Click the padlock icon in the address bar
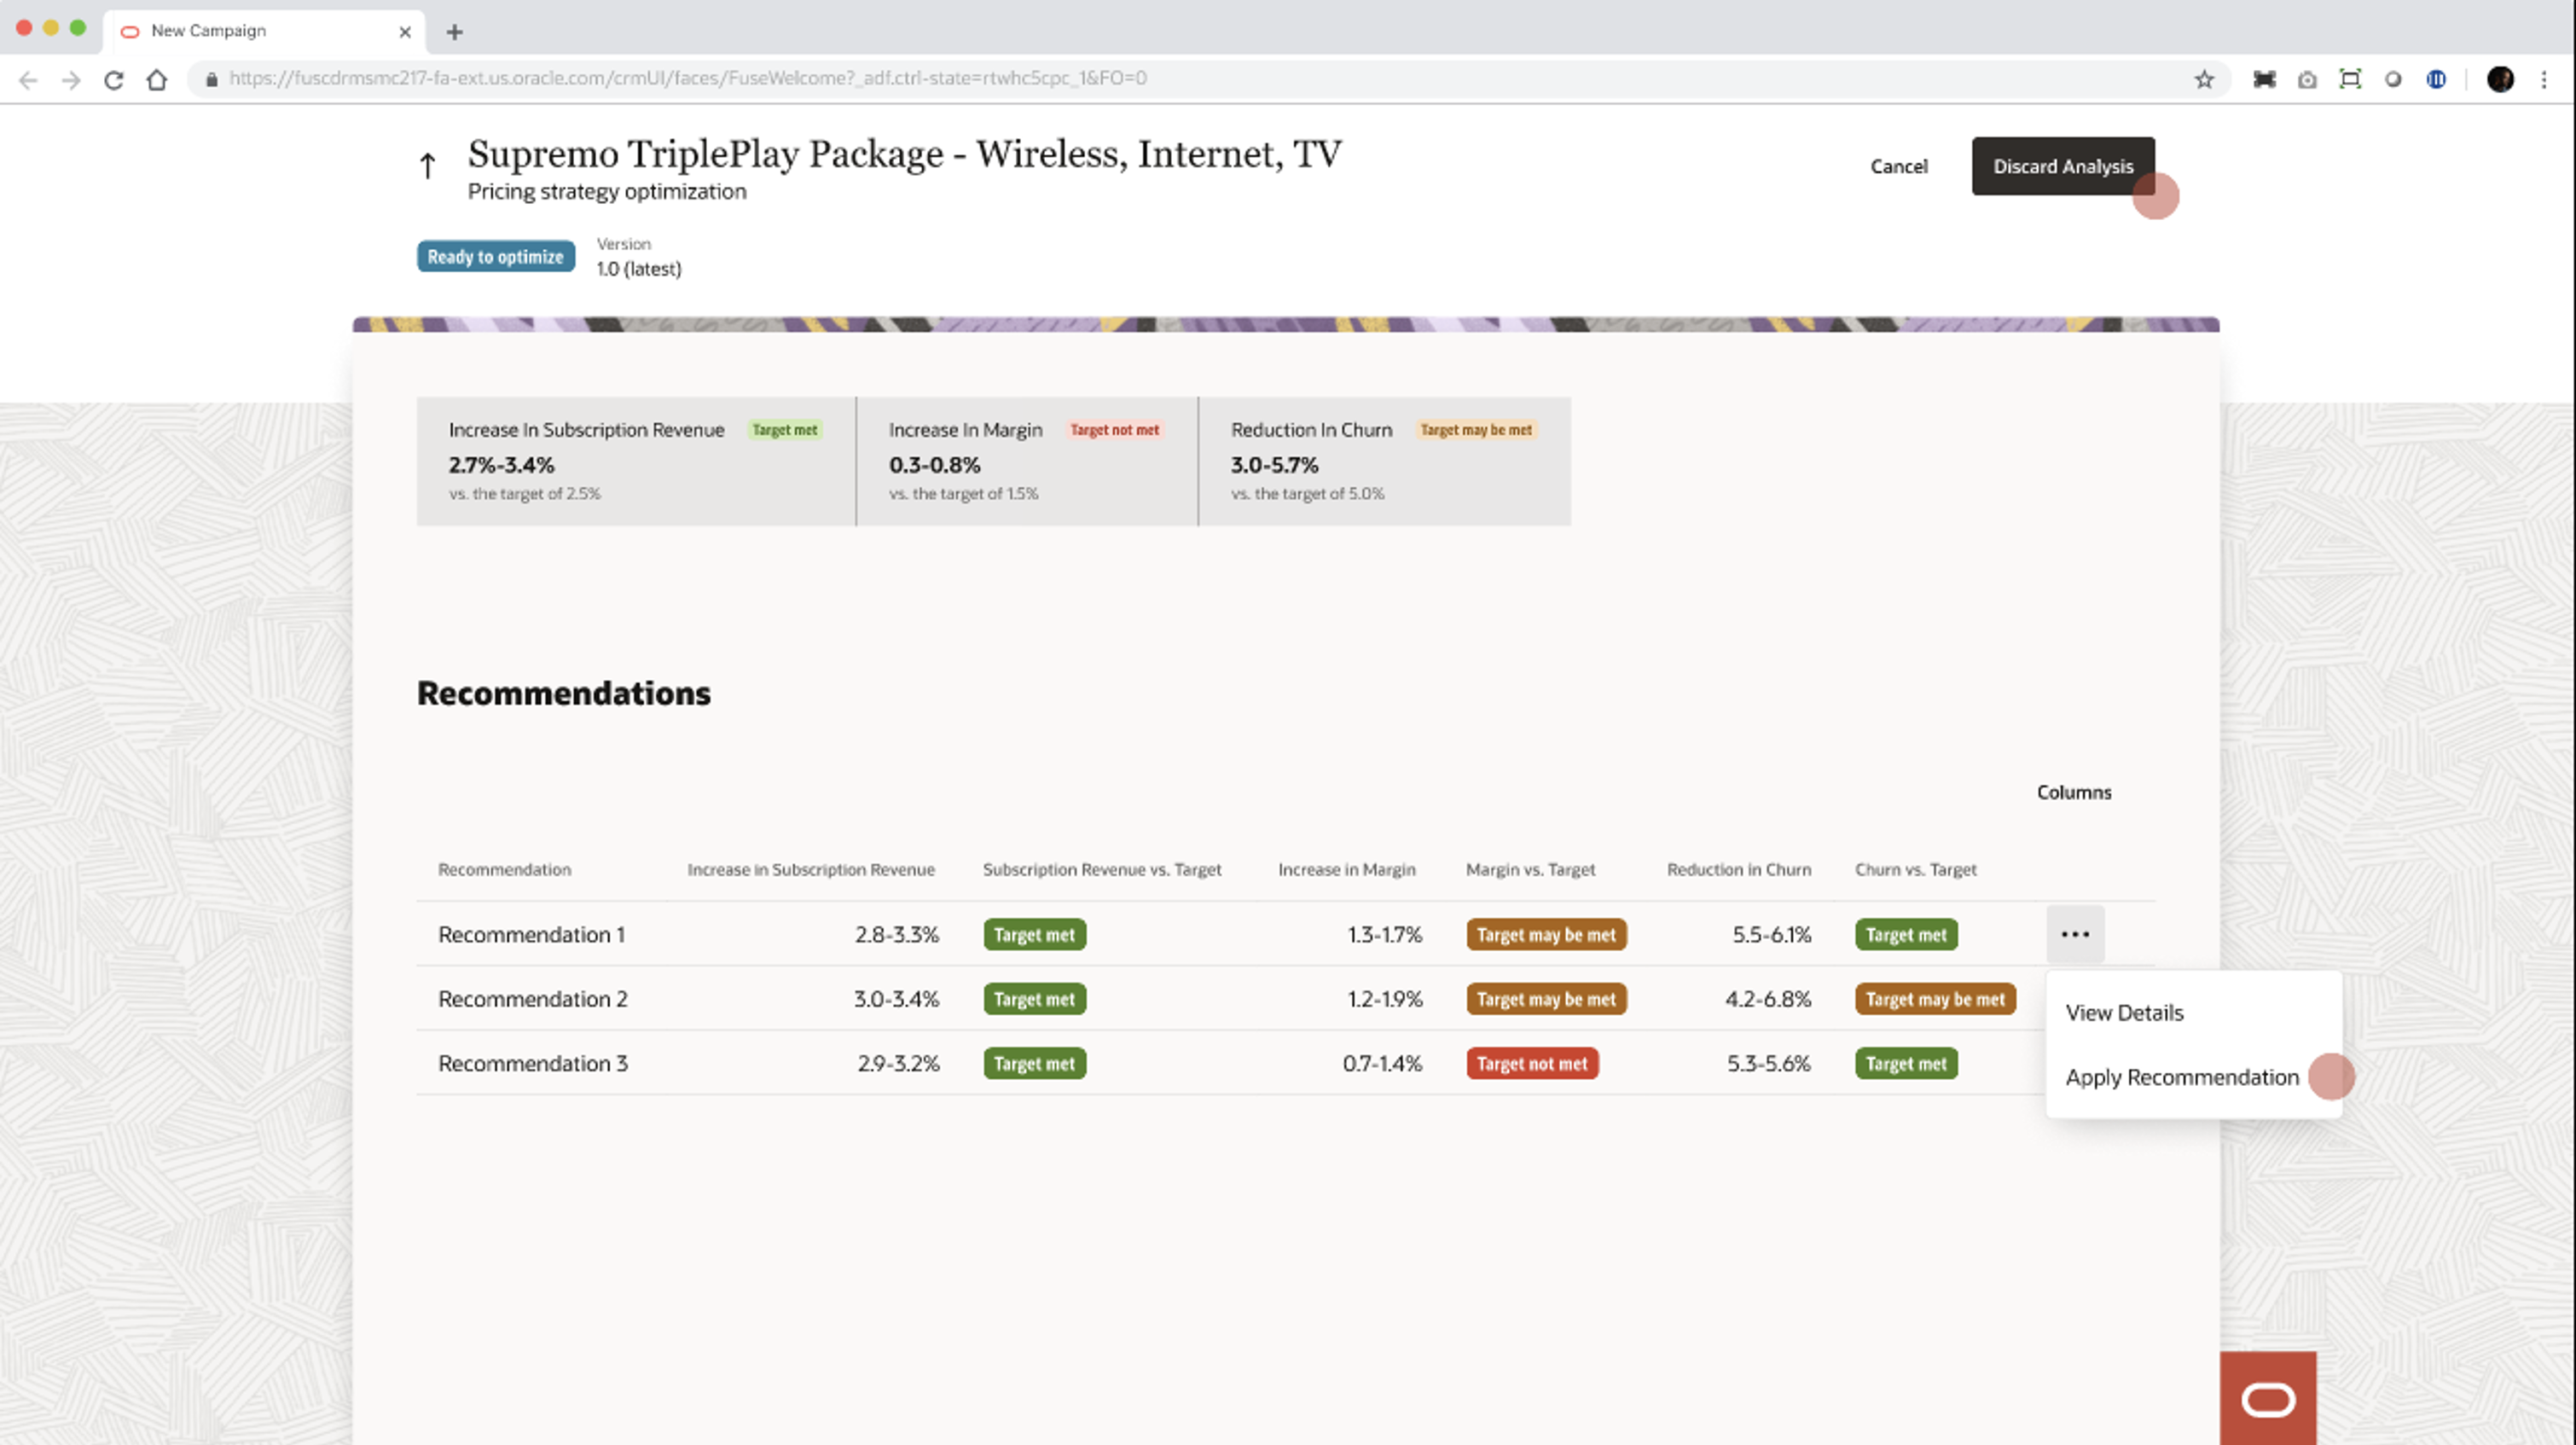Image resolution: width=2576 pixels, height=1445 pixels. (211, 78)
